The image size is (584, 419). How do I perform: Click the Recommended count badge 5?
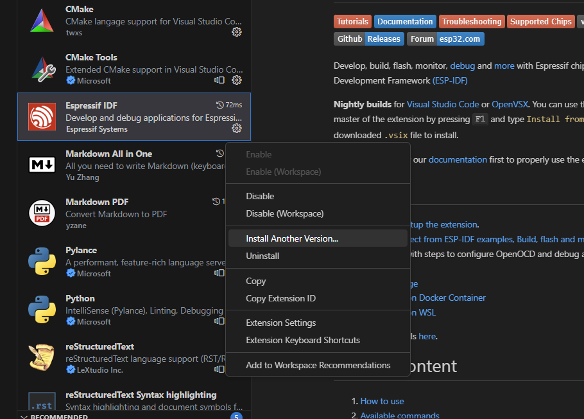(236, 416)
